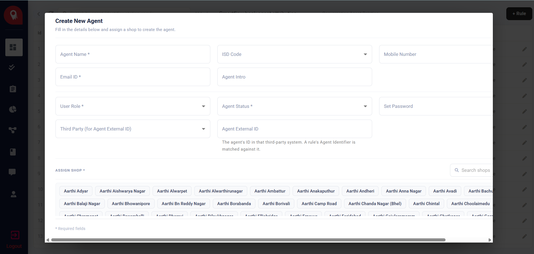The height and width of the screenshot is (254, 534).
Task: Open the ISD Code dropdown
Action: (295, 54)
